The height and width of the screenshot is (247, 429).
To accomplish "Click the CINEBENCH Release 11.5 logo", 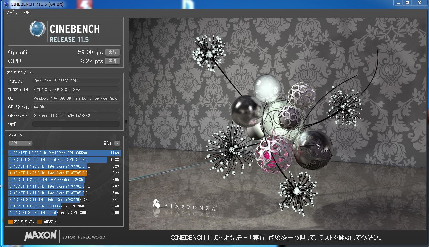I will [64, 31].
